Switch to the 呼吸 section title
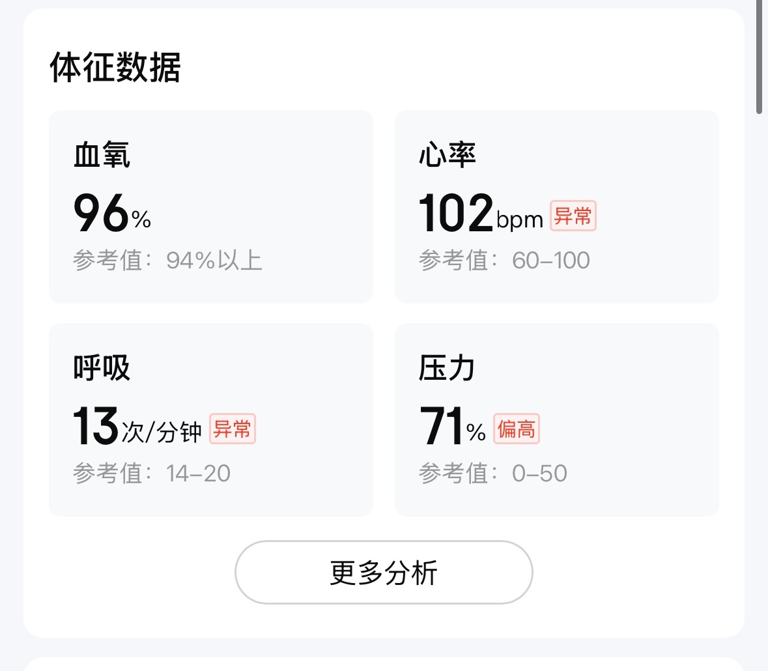Image resolution: width=768 pixels, height=671 pixels. pos(101,367)
